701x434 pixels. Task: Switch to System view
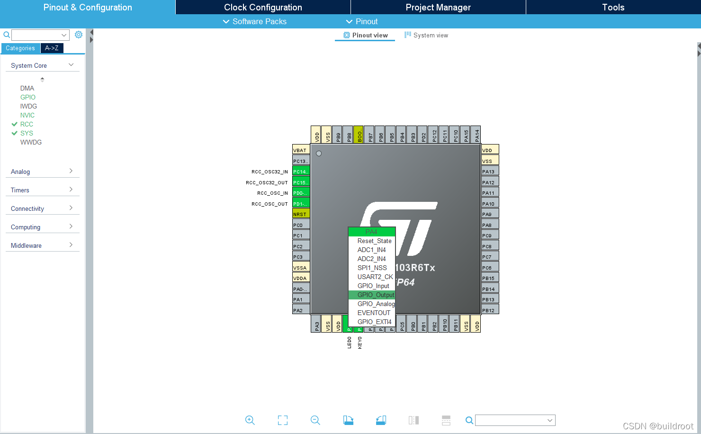coord(426,35)
